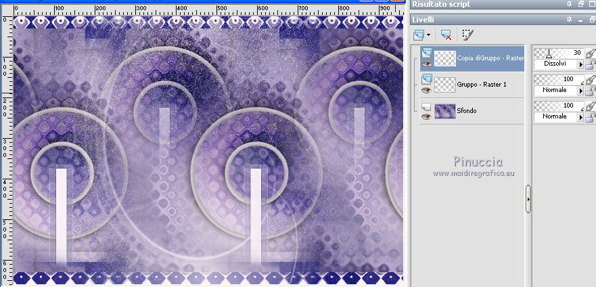
Task: Click the panel splitter collapse arrow handle
Action: (528, 199)
